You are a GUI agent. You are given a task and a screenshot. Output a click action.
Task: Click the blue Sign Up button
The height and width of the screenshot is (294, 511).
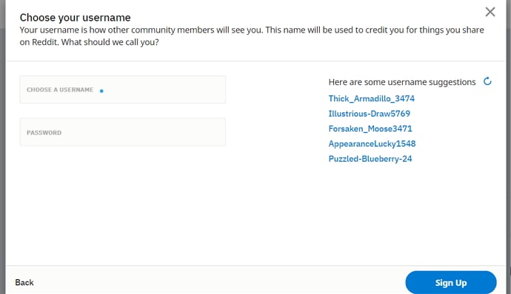tap(451, 283)
